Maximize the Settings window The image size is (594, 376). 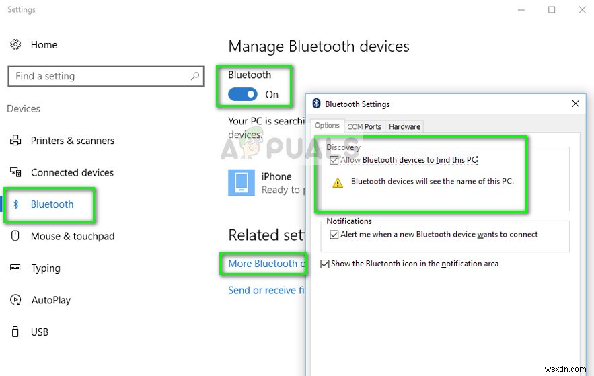(x=552, y=10)
